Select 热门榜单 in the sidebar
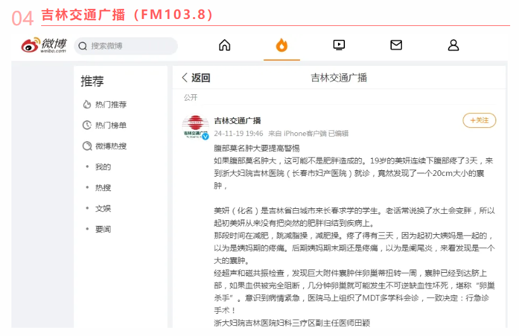 pyautogui.click(x=111, y=125)
